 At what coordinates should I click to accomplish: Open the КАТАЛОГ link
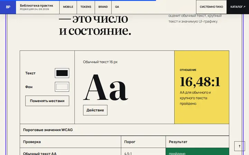click(x=238, y=7)
